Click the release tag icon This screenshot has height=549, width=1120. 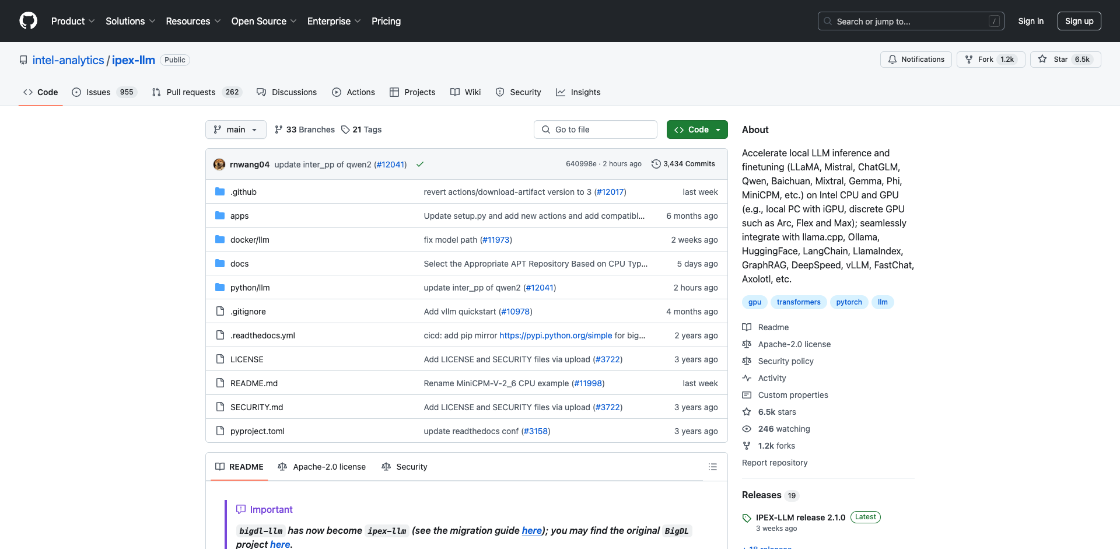[x=747, y=518]
